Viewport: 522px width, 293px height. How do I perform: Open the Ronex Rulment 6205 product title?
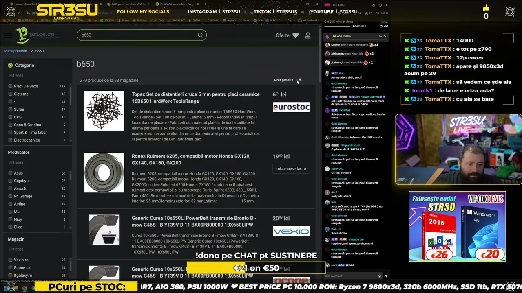coord(191,160)
